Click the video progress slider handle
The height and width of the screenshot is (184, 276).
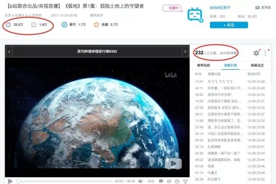pos(18,181)
